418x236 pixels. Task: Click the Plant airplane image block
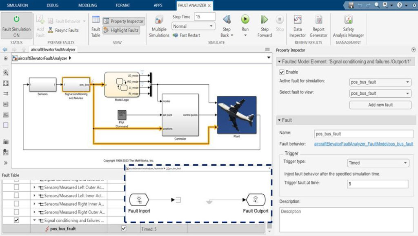point(237,115)
